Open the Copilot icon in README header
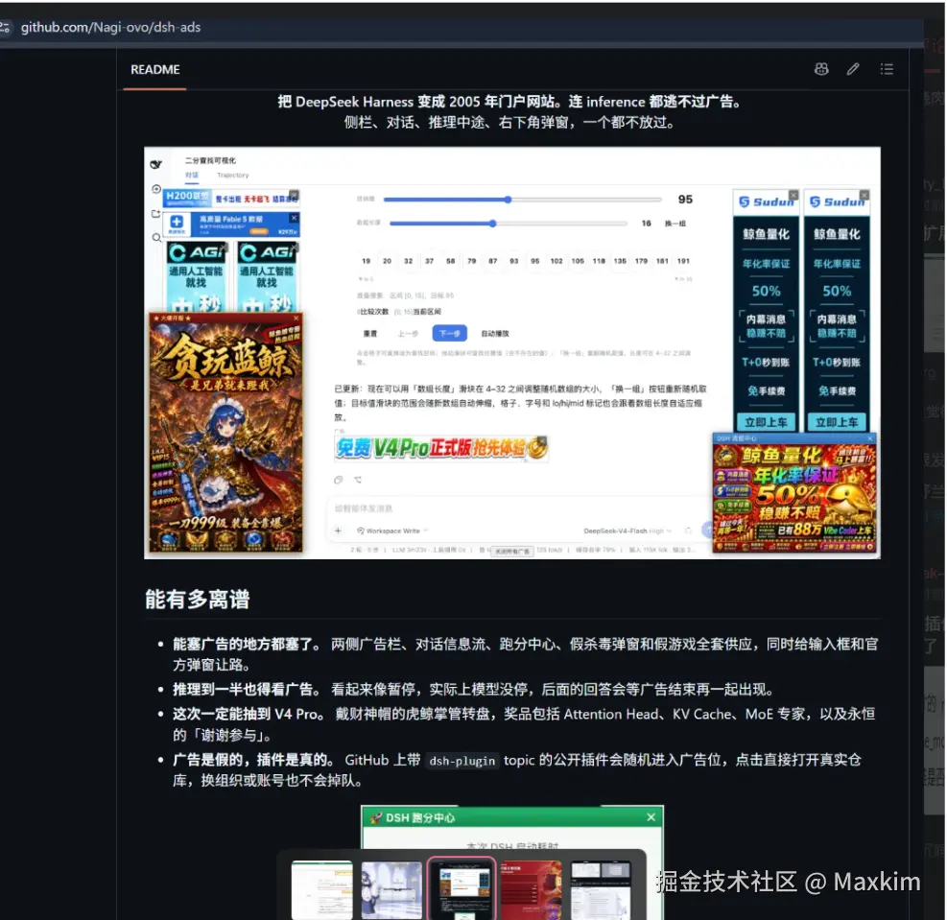The width and height of the screenshot is (947, 920). pos(821,69)
